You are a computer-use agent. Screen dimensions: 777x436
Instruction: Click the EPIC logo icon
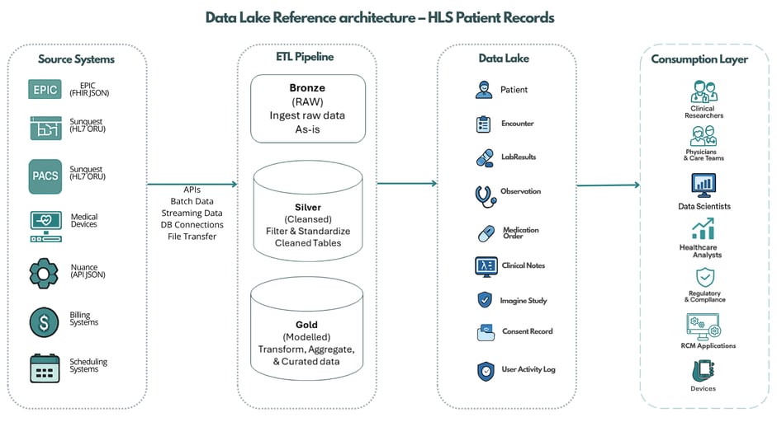[x=45, y=90]
